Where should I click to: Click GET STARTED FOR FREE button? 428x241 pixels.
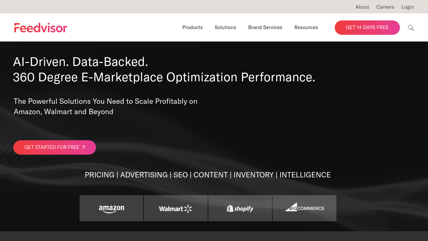click(55, 147)
